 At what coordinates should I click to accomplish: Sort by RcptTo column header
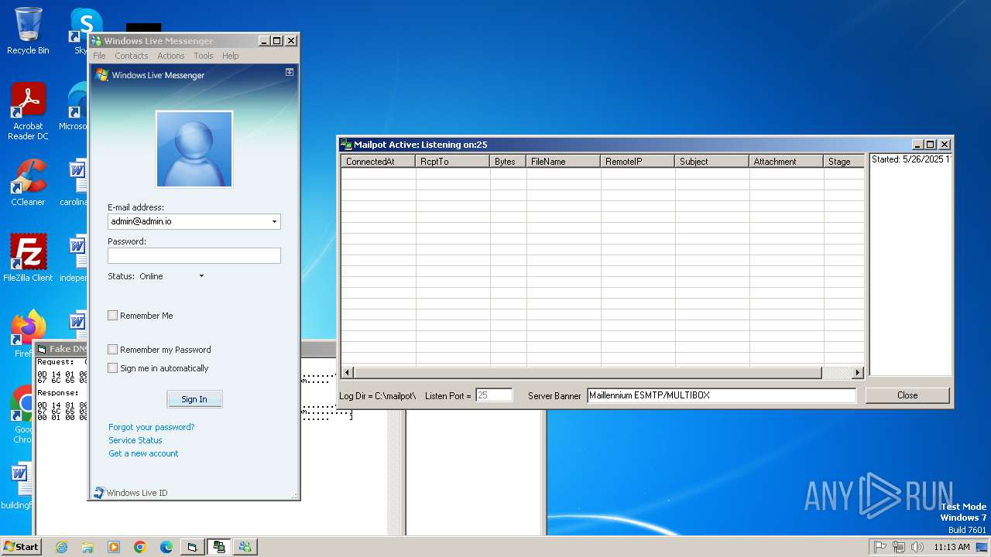[453, 162]
